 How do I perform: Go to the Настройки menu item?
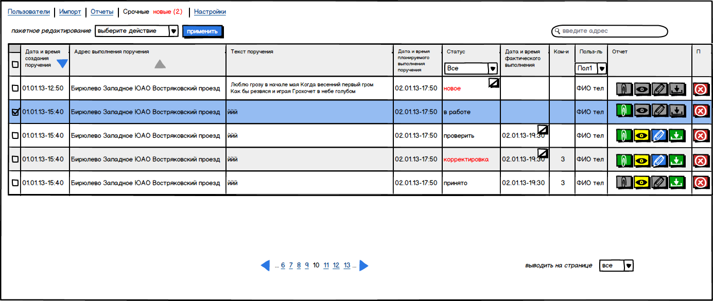(x=210, y=12)
